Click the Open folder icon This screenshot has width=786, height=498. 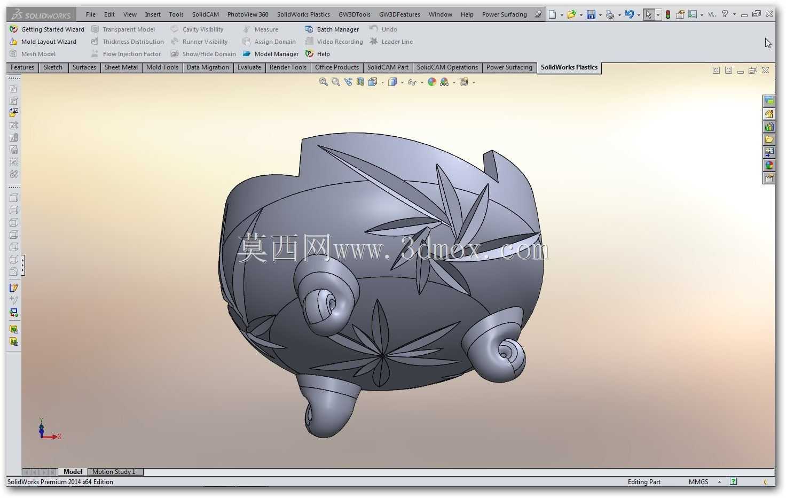571,14
